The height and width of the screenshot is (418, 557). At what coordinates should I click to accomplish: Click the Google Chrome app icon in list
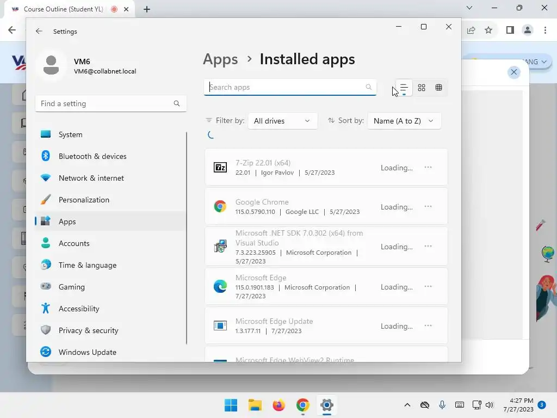coord(220,206)
